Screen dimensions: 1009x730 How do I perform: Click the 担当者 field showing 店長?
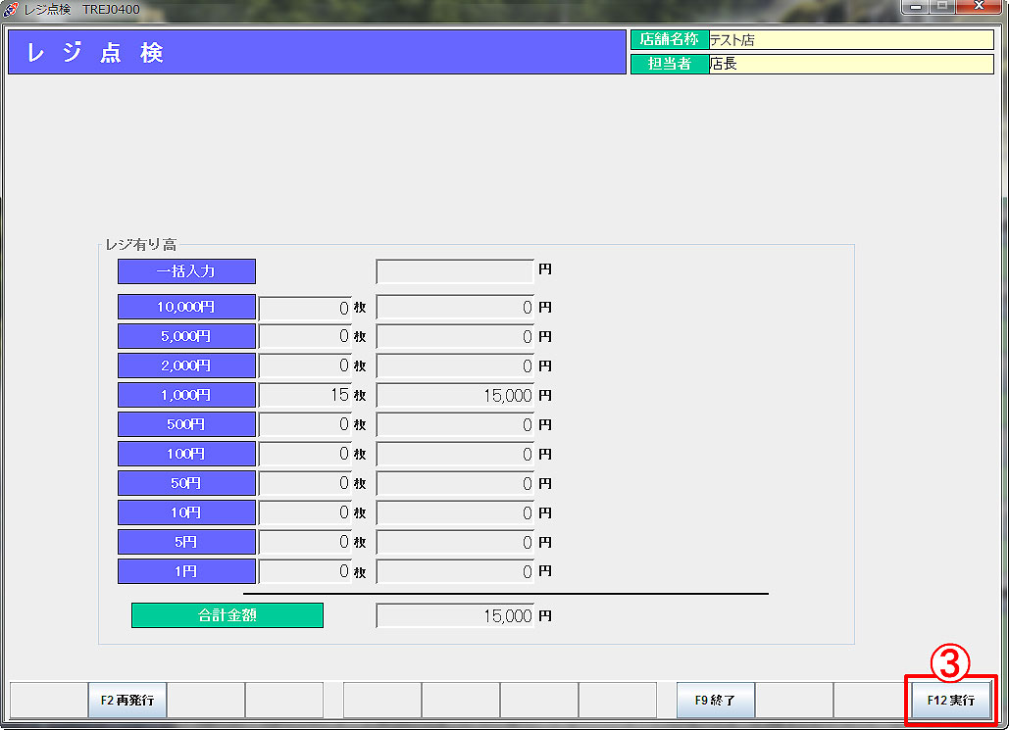(851, 64)
